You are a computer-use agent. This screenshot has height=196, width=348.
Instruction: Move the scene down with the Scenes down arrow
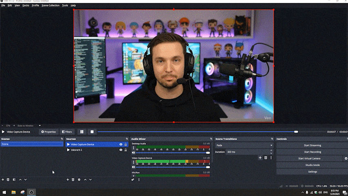click(x=26, y=180)
